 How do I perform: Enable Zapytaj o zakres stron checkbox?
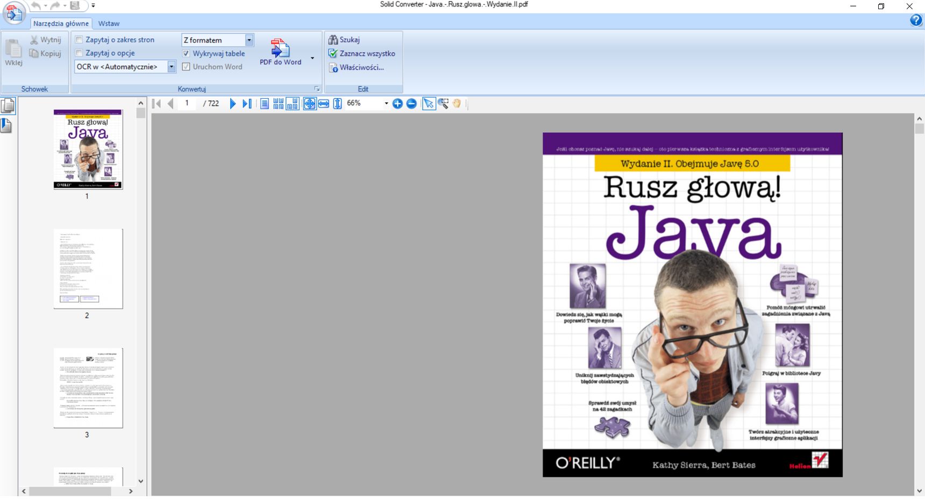(79, 40)
